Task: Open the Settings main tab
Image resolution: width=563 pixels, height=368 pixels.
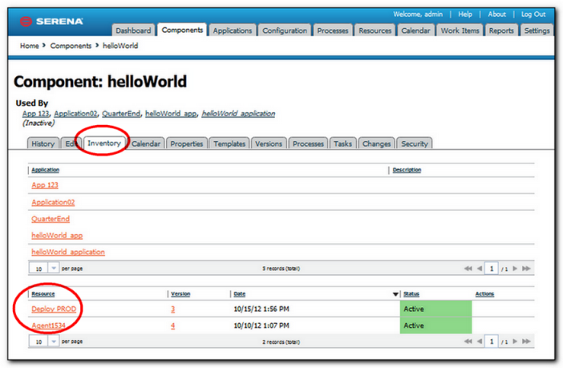Action: click(x=537, y=30)
